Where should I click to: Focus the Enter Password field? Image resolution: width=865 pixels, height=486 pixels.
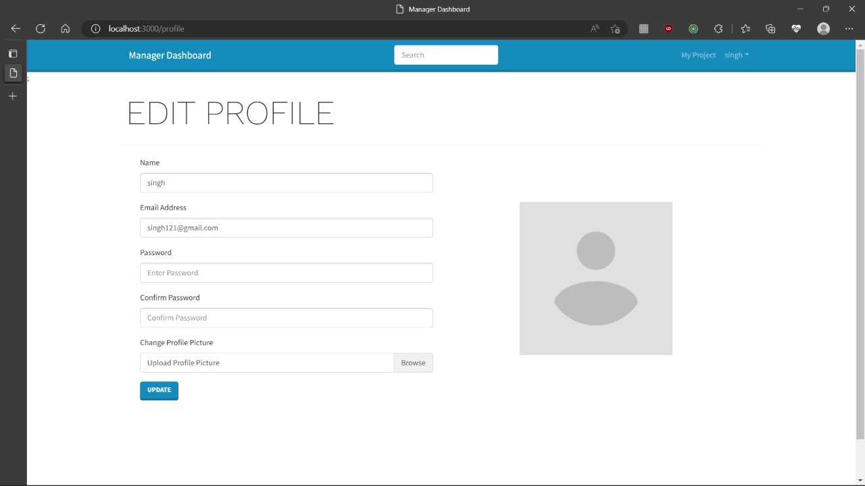(x=287, y=273)
